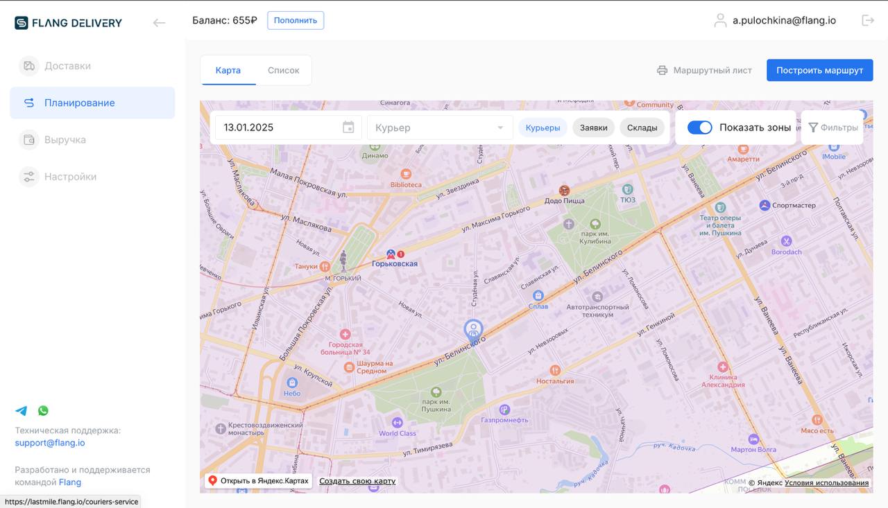
Task: Collapse sidebar with the left arrow icon
Action: (x=159, y=23)
